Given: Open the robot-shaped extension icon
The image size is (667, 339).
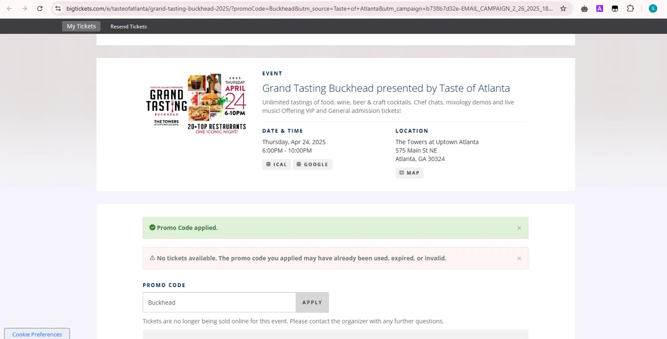Looking at the screenshot, I should point(584,8).
